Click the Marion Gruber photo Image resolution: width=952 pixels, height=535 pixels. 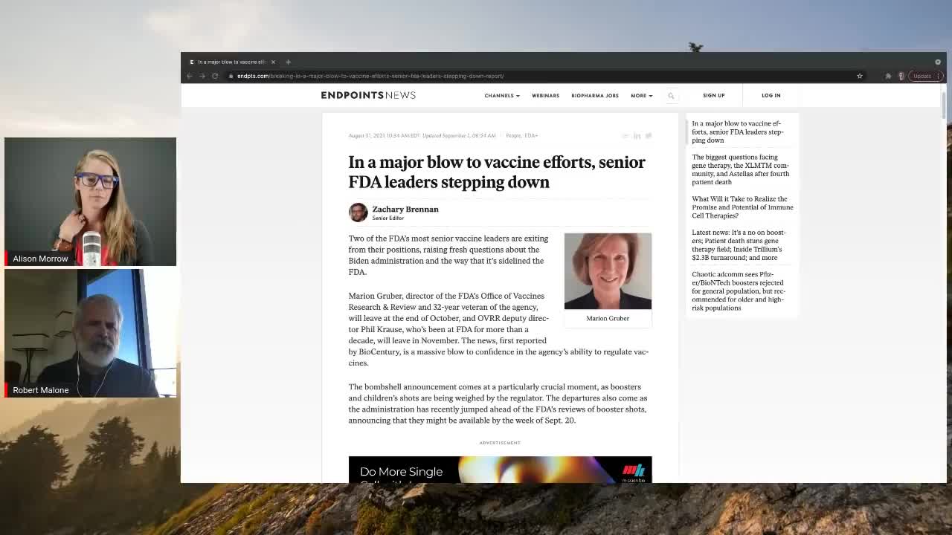click(608, 271)
